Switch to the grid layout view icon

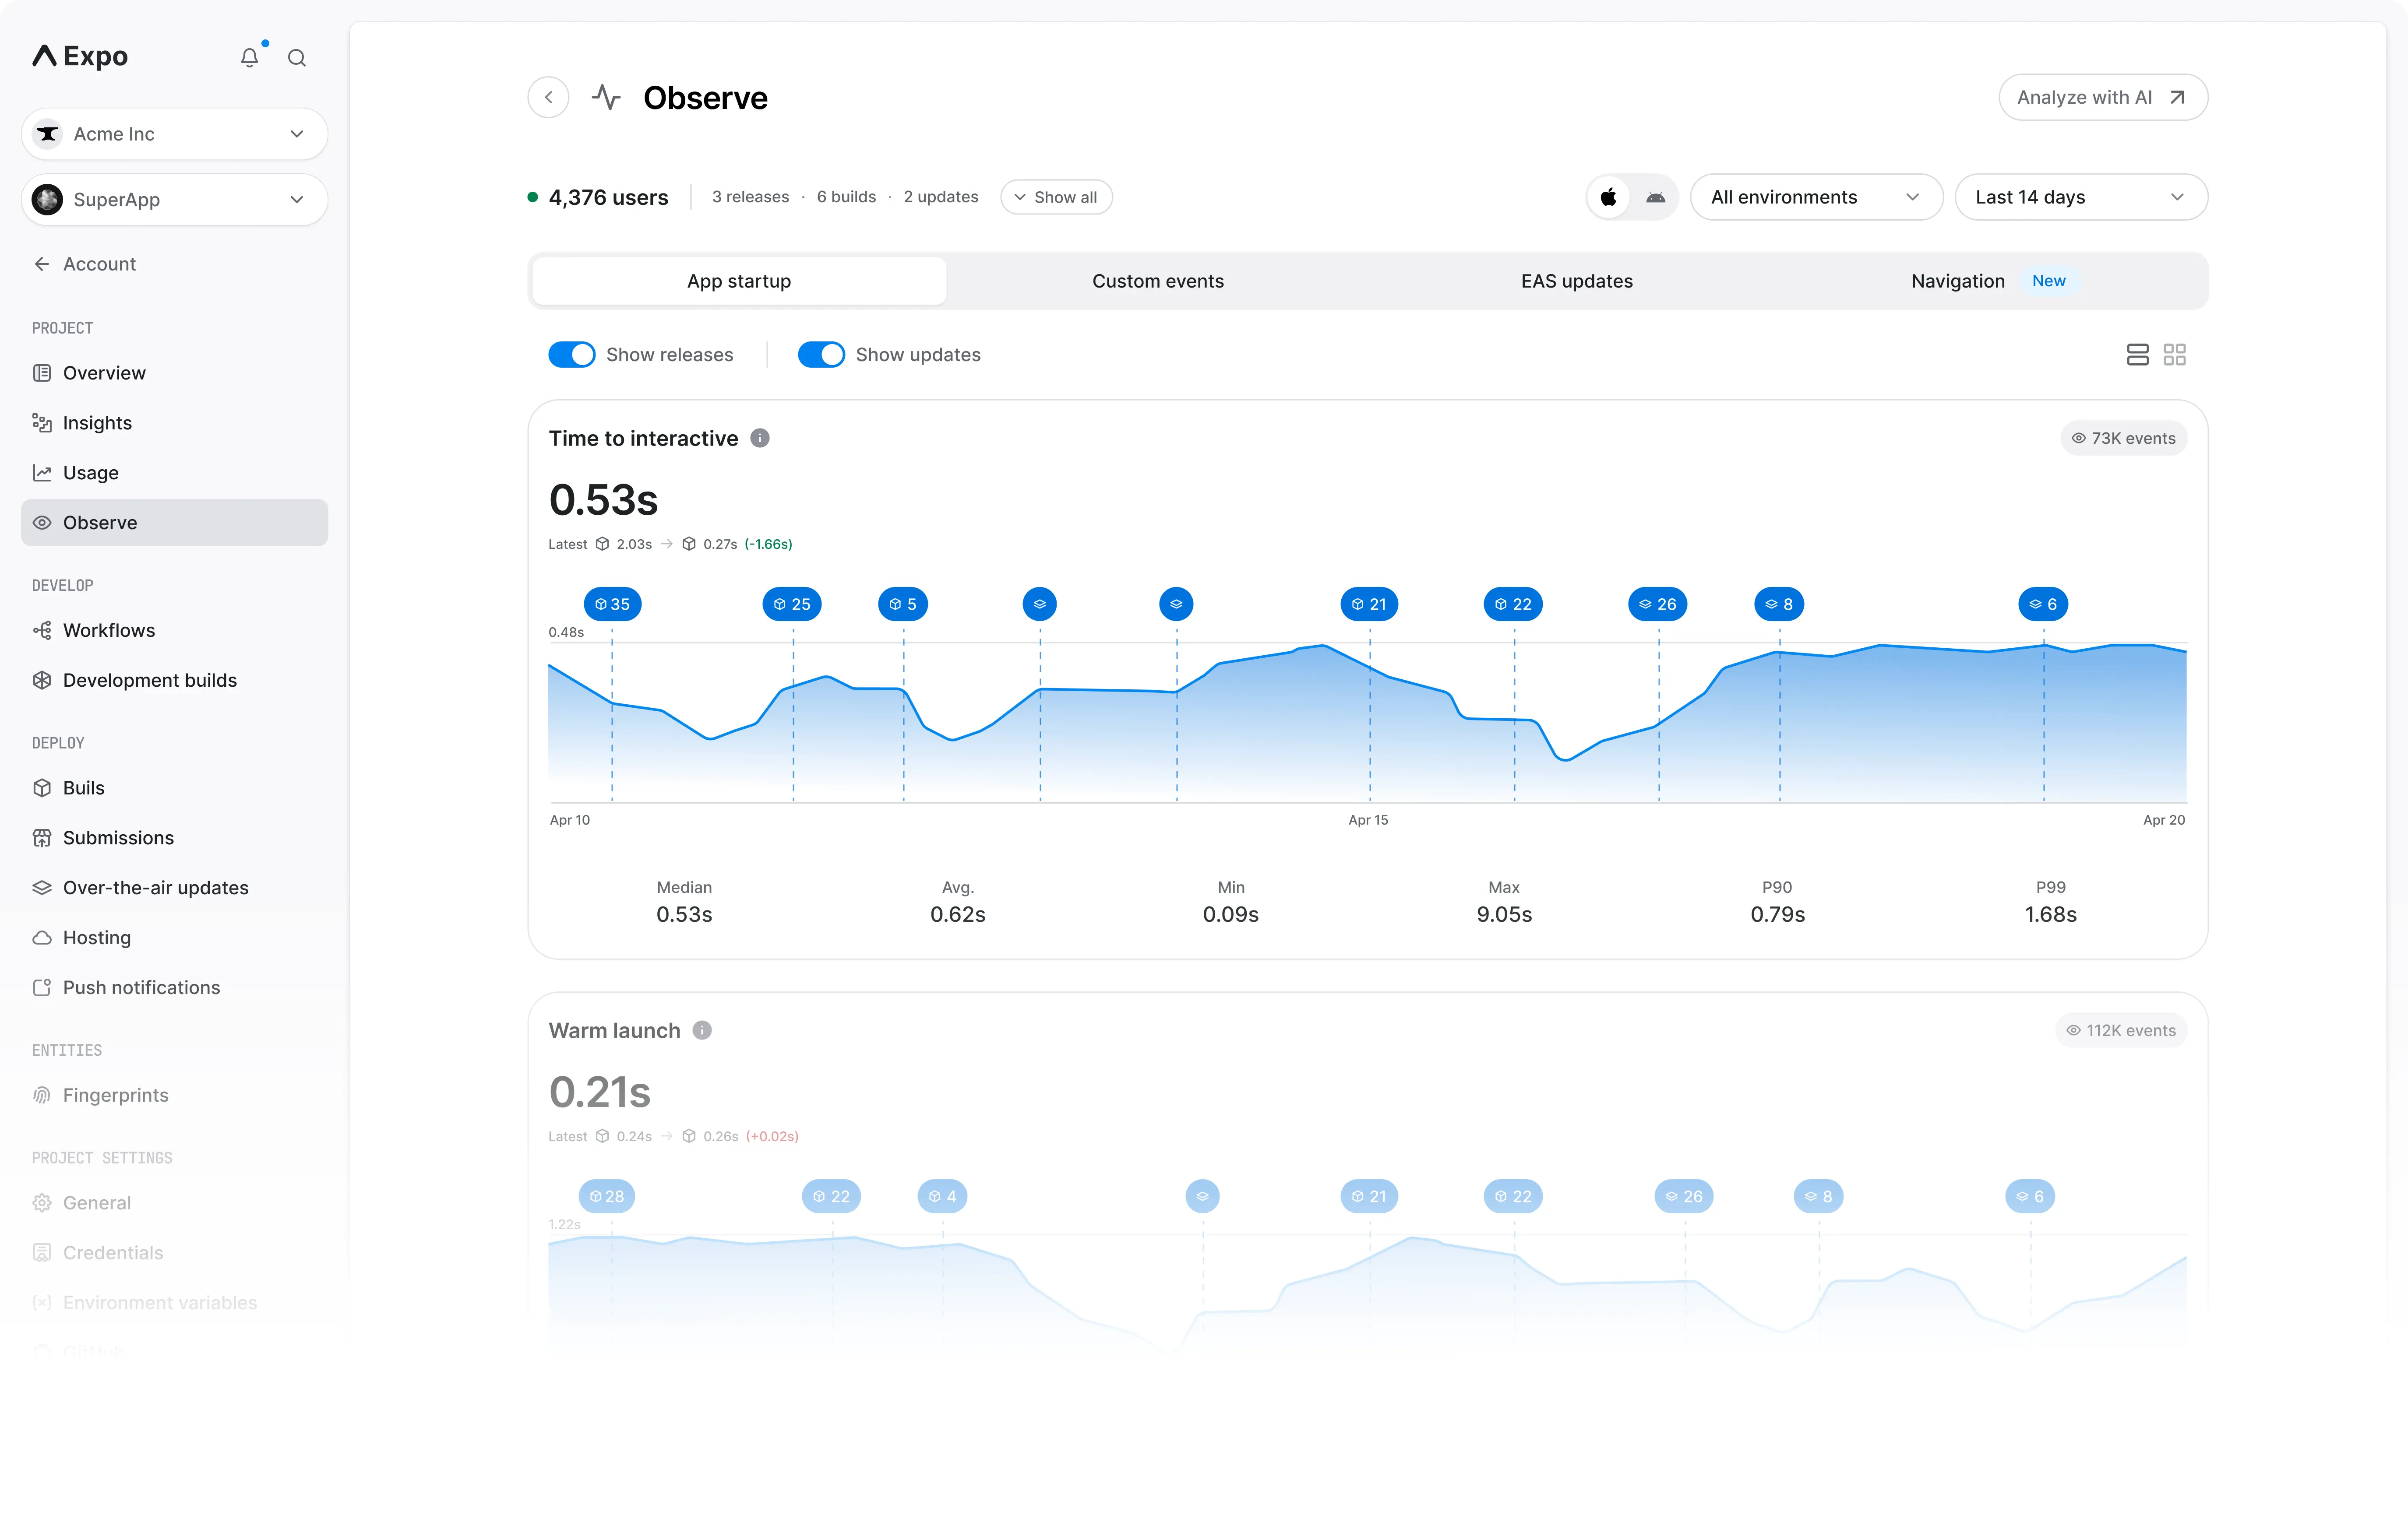tap(2174, 355)
